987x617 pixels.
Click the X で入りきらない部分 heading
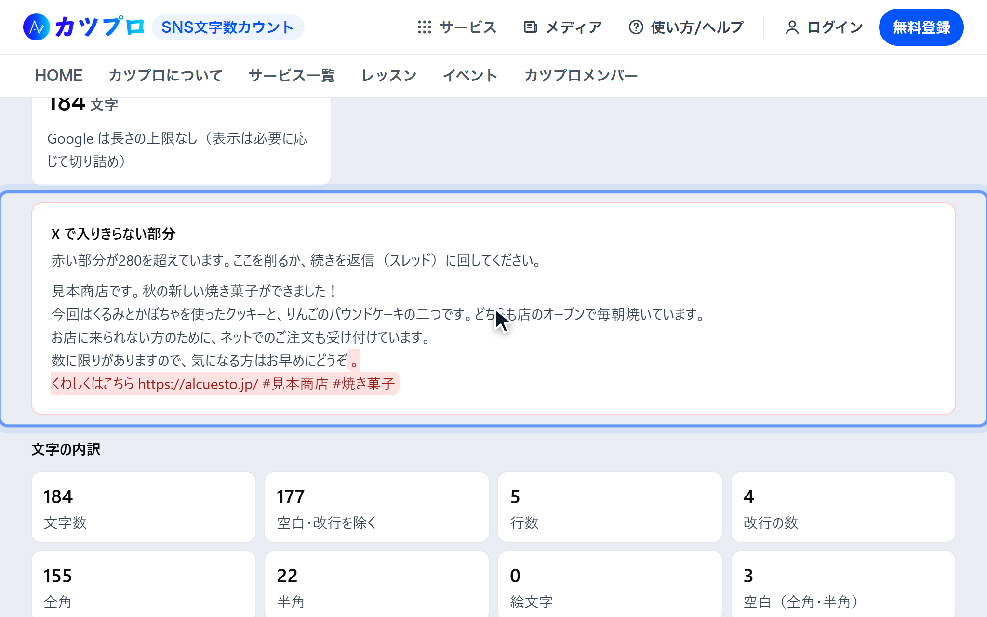(x=113, y=234)
